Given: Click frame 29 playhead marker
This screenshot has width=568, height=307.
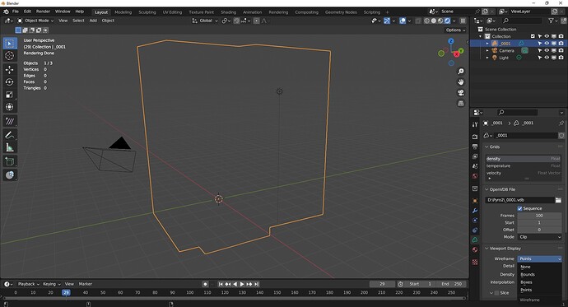Looking at the screenshot, I should (66, 292).
